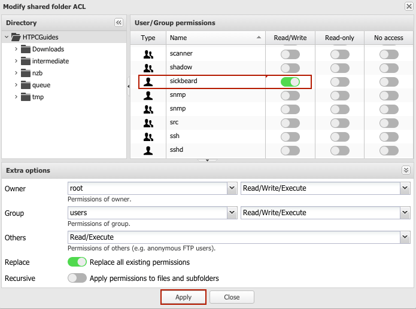416x309 pixels.
Task: Enable Apply permissions to files and subfolders
Action: click(77, 278)
